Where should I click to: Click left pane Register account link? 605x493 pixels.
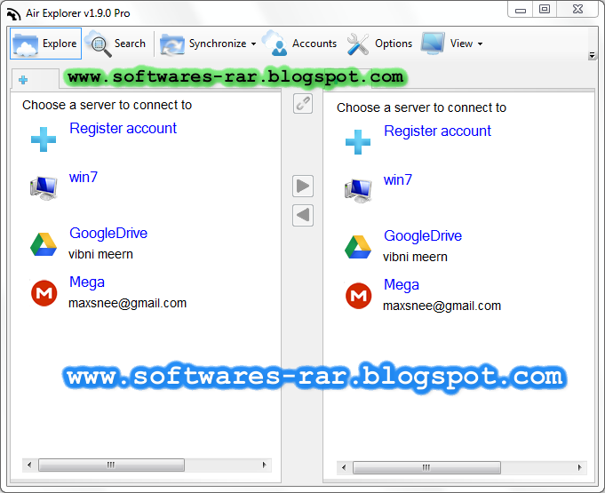click(x=123, y=128)
